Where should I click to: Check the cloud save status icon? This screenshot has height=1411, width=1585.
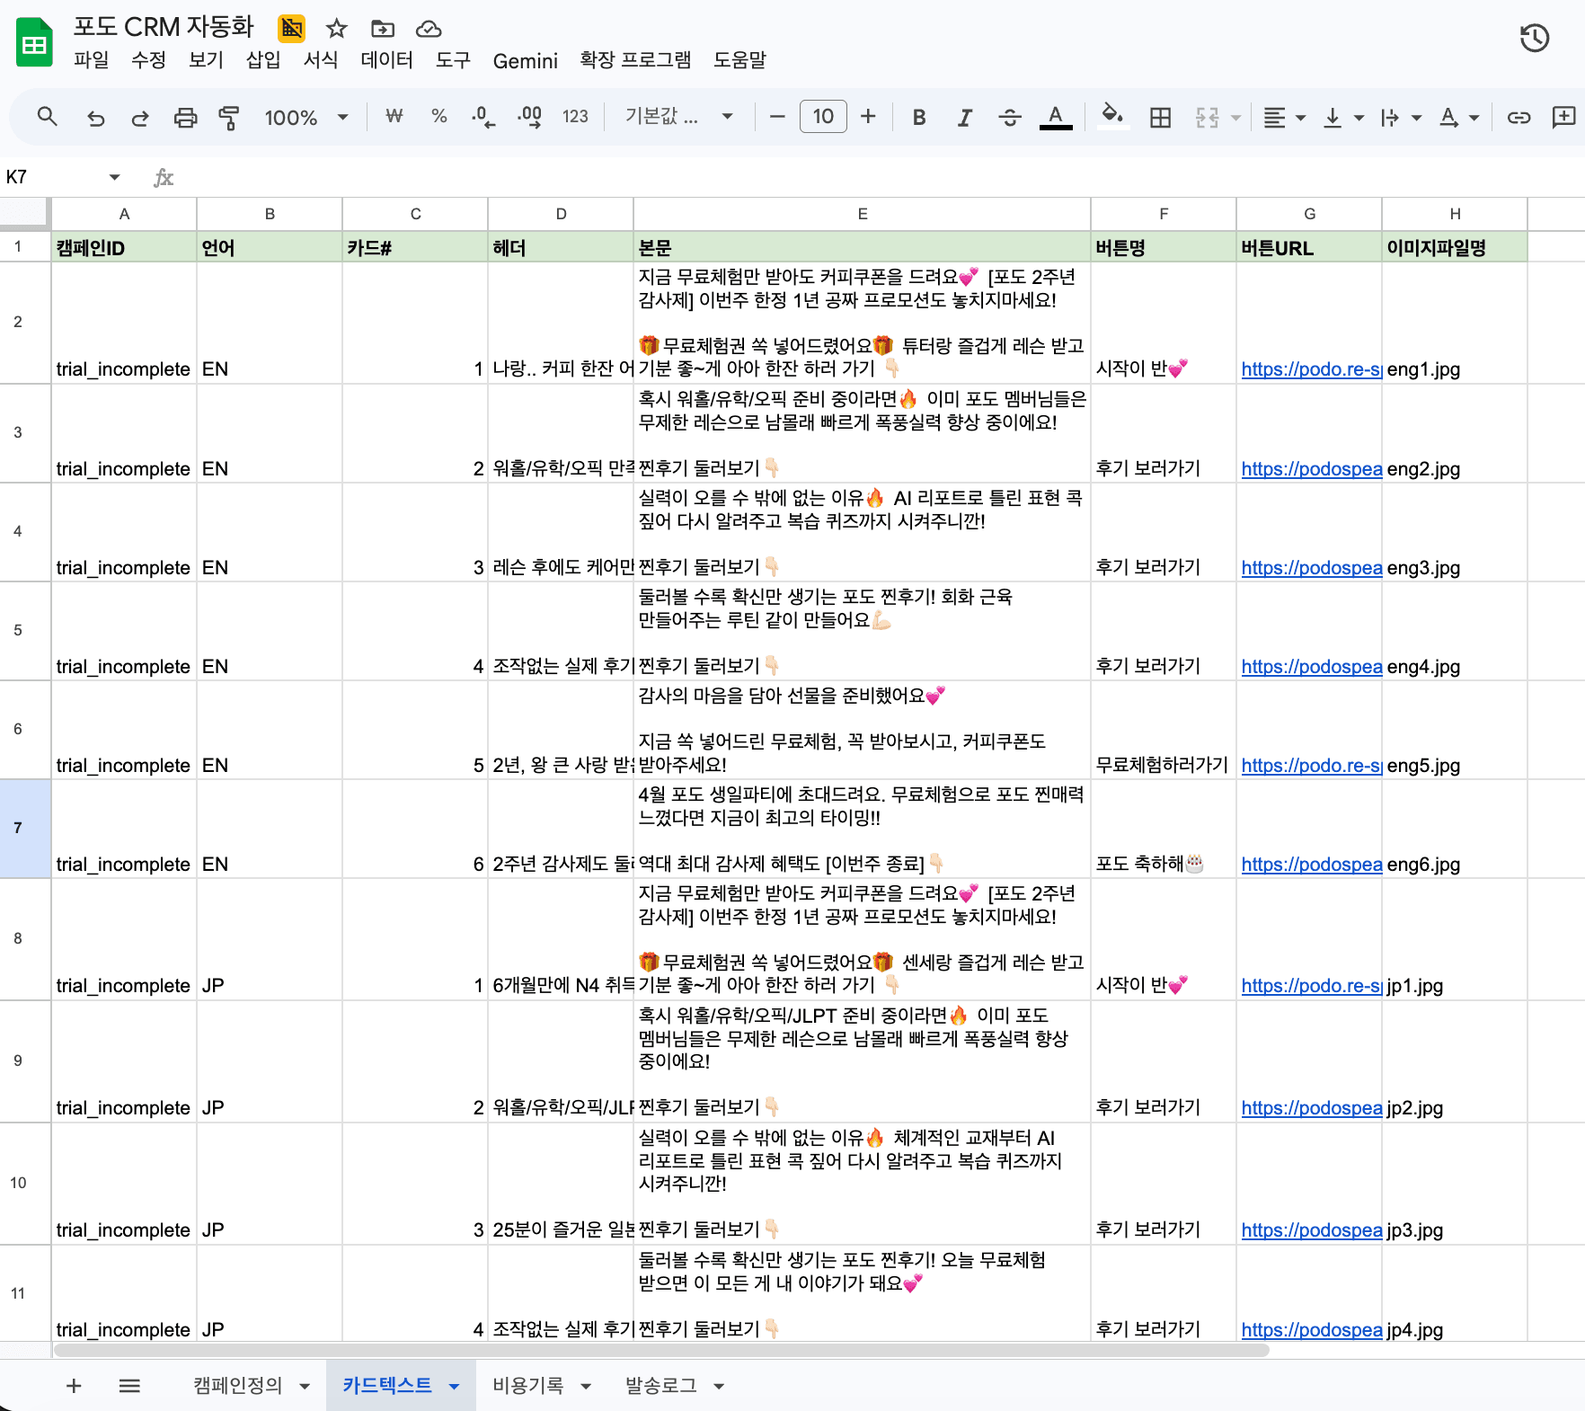point(429,29)
